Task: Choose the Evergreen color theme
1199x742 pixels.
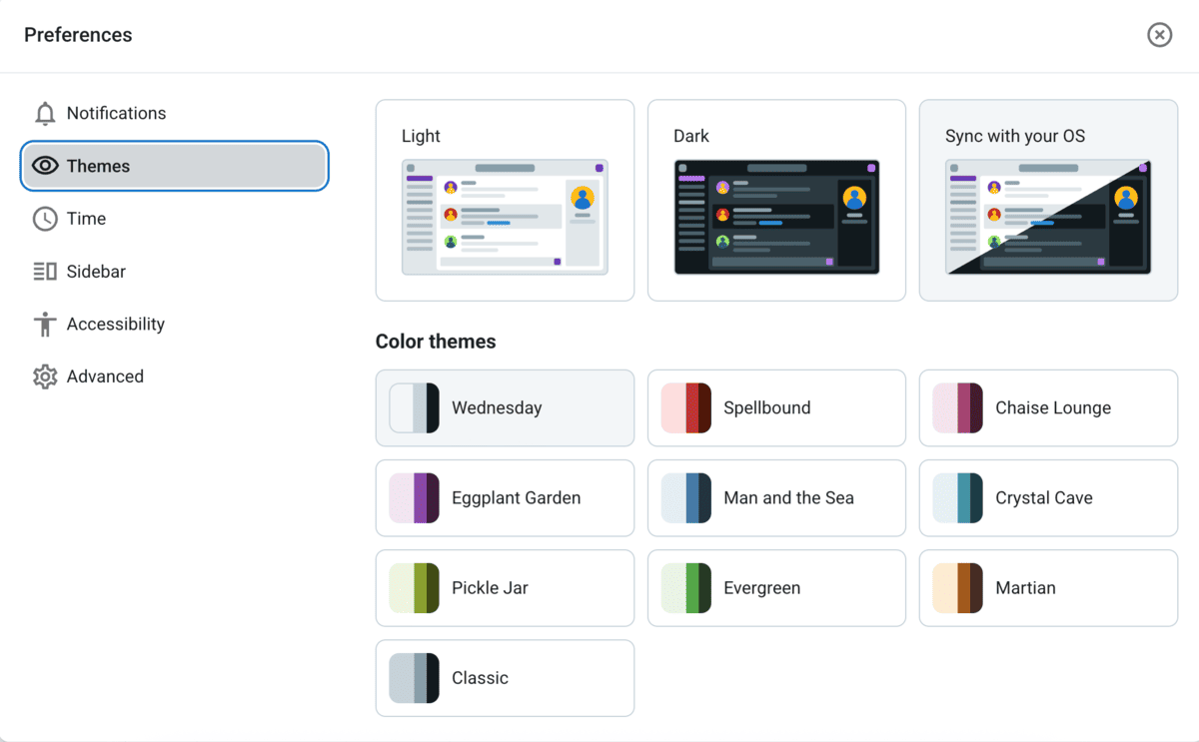Action: point(776,587)
